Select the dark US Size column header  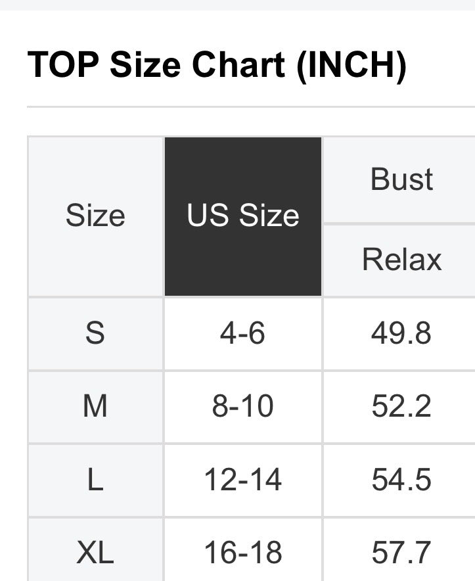[243, 216]
